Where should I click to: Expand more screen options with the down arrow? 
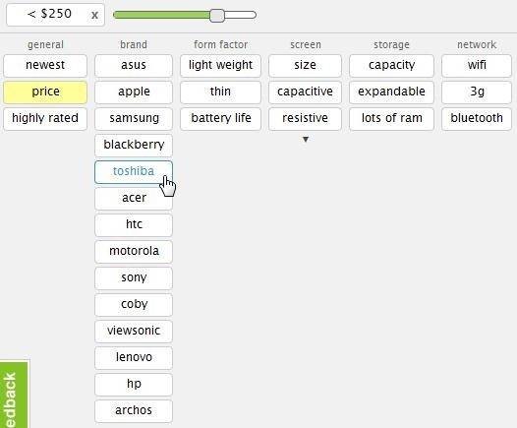coord(306,140)
